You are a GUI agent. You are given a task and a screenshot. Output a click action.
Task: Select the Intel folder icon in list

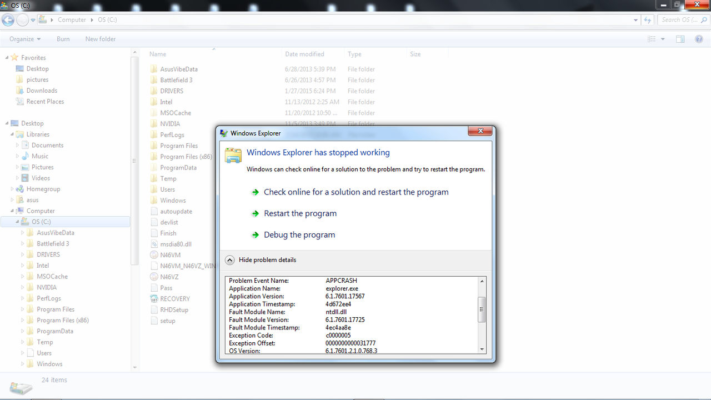[154, 102]
